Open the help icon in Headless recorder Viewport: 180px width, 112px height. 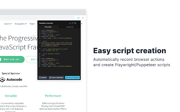coord(73,23)
